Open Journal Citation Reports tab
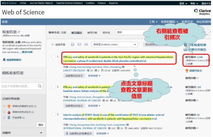 (41, 3)
